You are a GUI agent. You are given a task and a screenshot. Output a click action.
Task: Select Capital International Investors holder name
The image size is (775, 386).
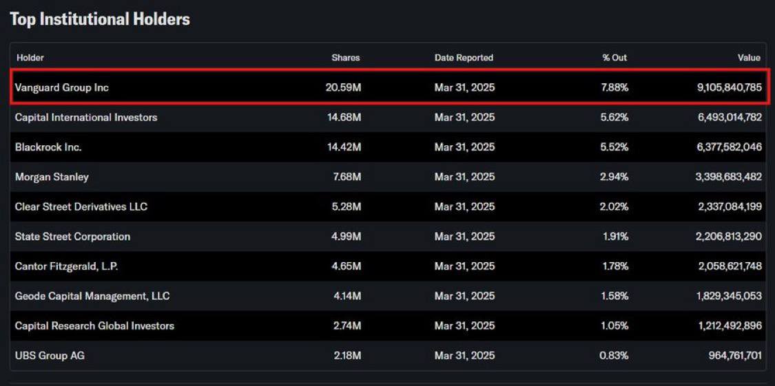pyautogui.click(x=86, y=118)
